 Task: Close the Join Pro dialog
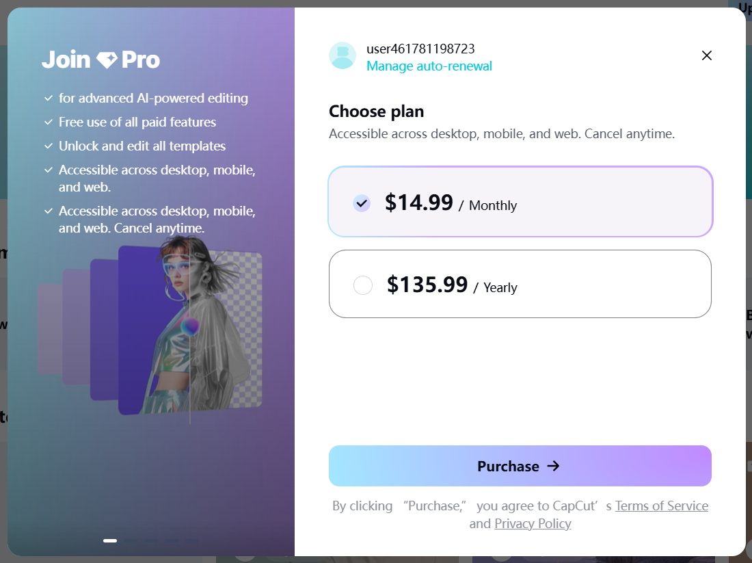coord(706,55)
